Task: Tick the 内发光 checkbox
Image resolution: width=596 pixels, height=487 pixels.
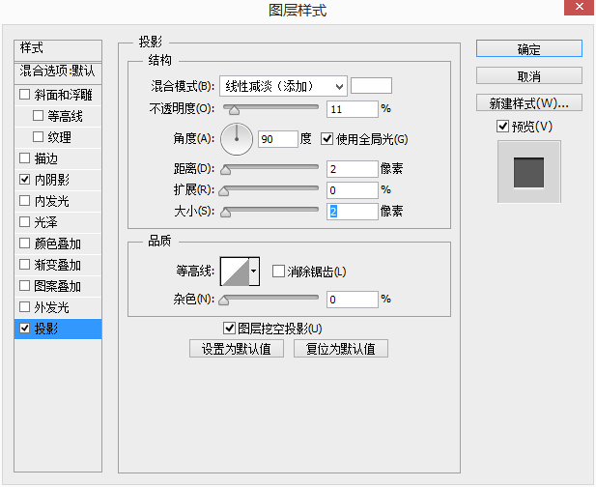Action: point(25,201)
